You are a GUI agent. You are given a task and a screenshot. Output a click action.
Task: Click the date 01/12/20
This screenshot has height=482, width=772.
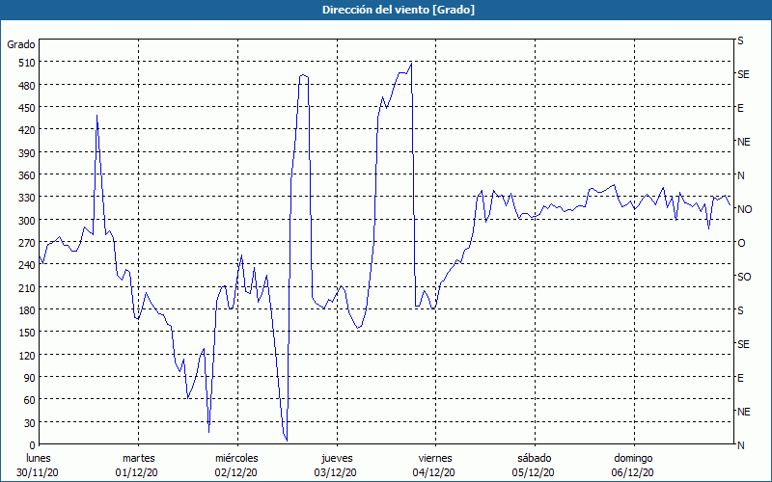click(137, 472)
